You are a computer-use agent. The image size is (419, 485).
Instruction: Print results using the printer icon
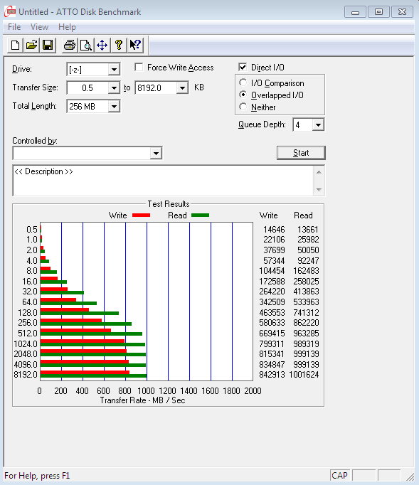(x=70, y=46)
